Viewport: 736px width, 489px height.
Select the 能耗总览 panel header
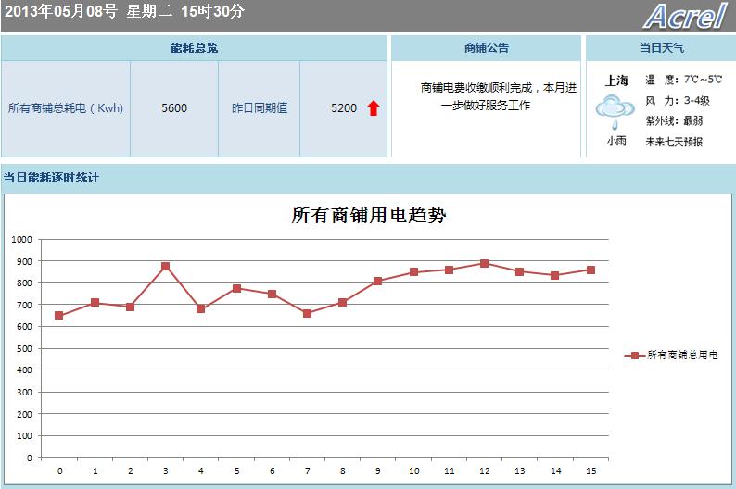tap(194, 48)
